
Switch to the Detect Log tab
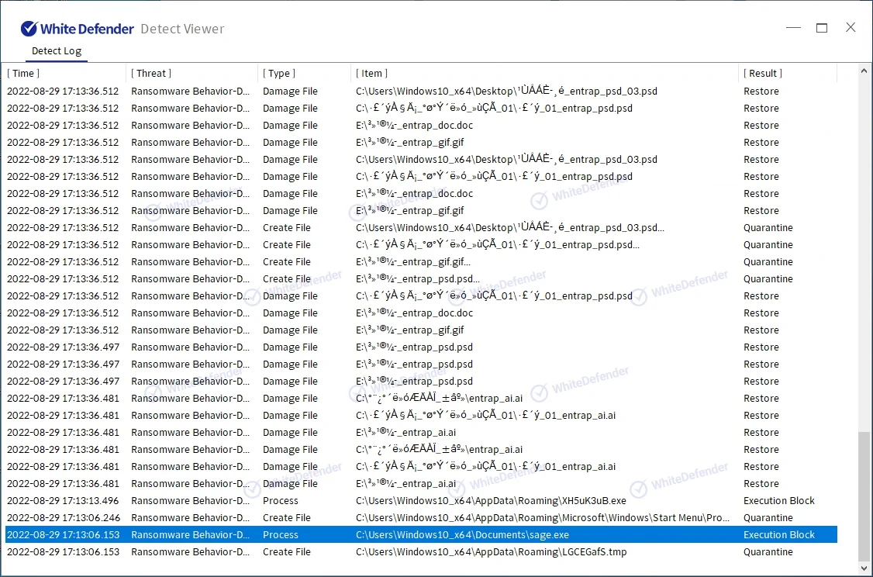[x=56, y=51]
